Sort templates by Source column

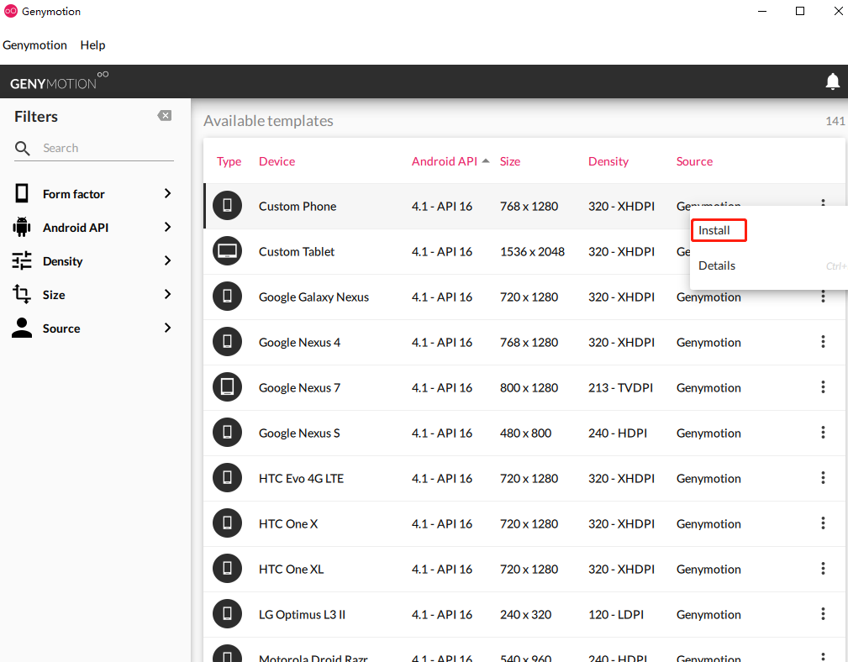click(694, 161)
